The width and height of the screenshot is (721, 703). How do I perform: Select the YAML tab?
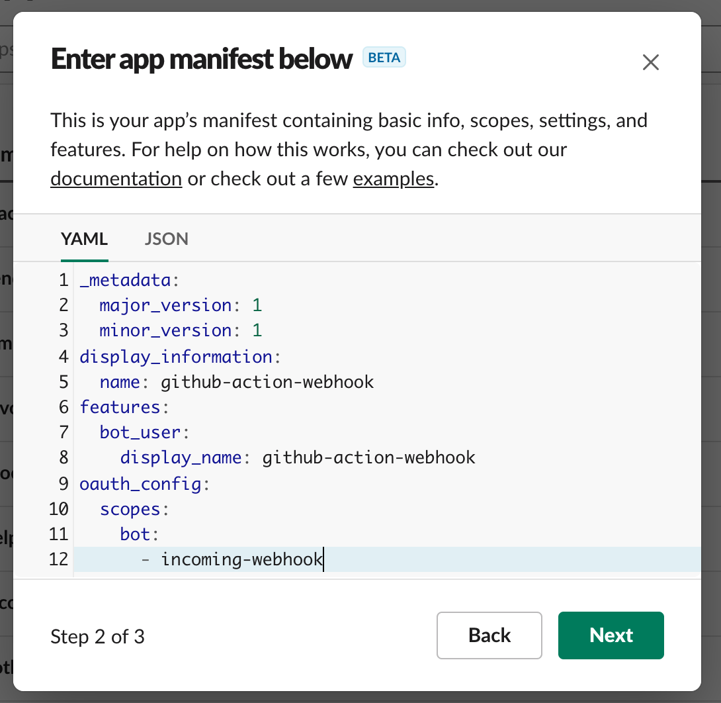tap(84, 239)
